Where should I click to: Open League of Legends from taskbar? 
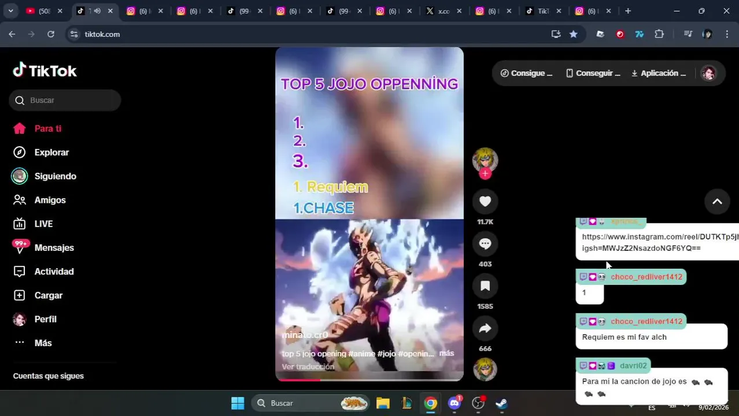(407, 403)
